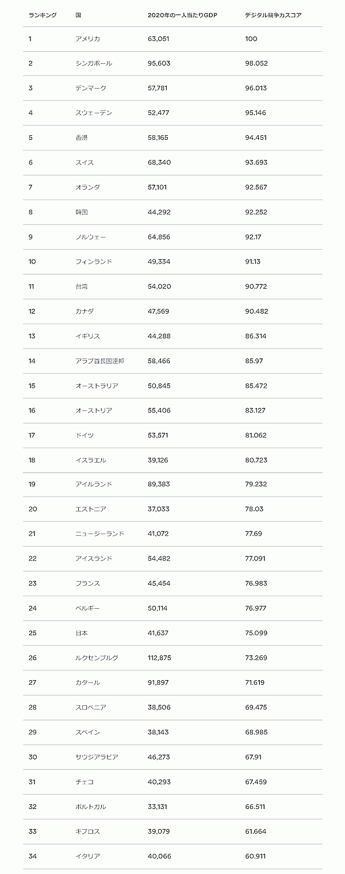Select the 日本 country cell
This screenshot has width=345, height=874.
[82, 633]
